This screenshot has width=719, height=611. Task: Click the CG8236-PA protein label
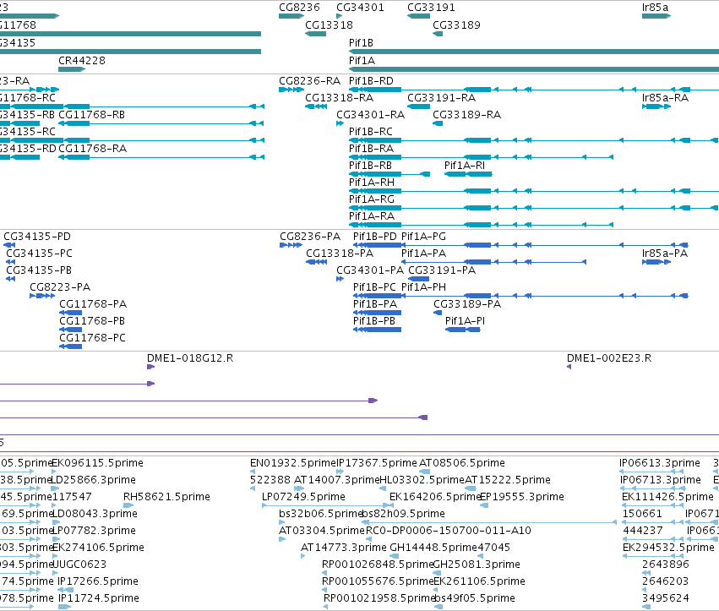click(x=310, y=237)
